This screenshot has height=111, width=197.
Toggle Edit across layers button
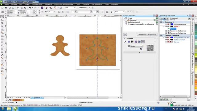coord(164,19)
